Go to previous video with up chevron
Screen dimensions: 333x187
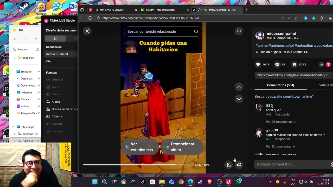239,87
